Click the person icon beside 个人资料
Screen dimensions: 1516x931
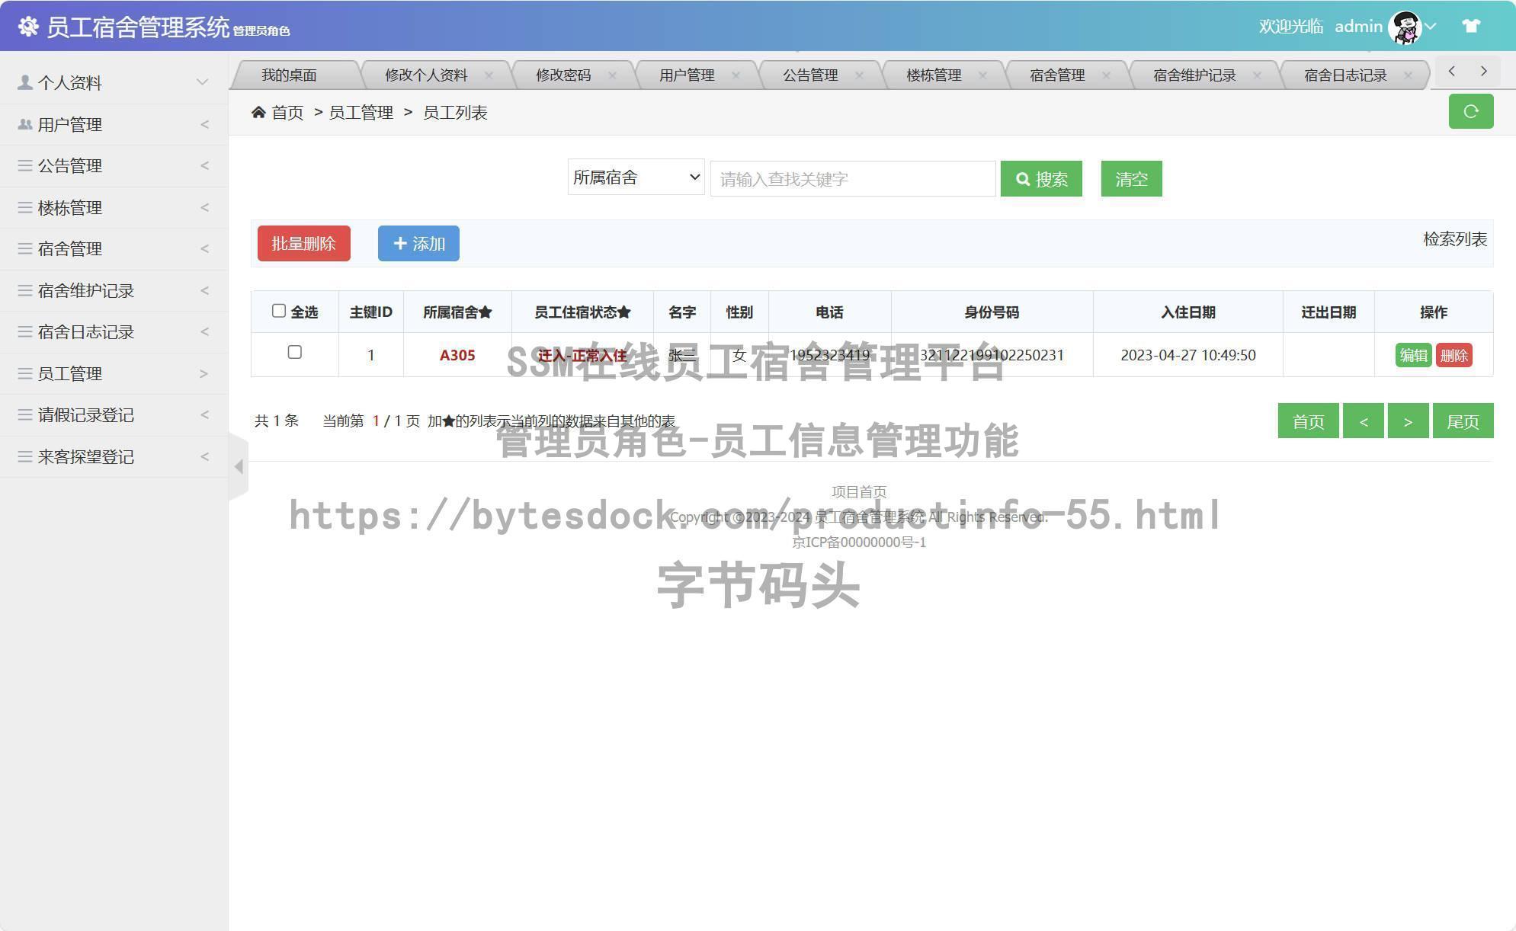click(25, 82)
